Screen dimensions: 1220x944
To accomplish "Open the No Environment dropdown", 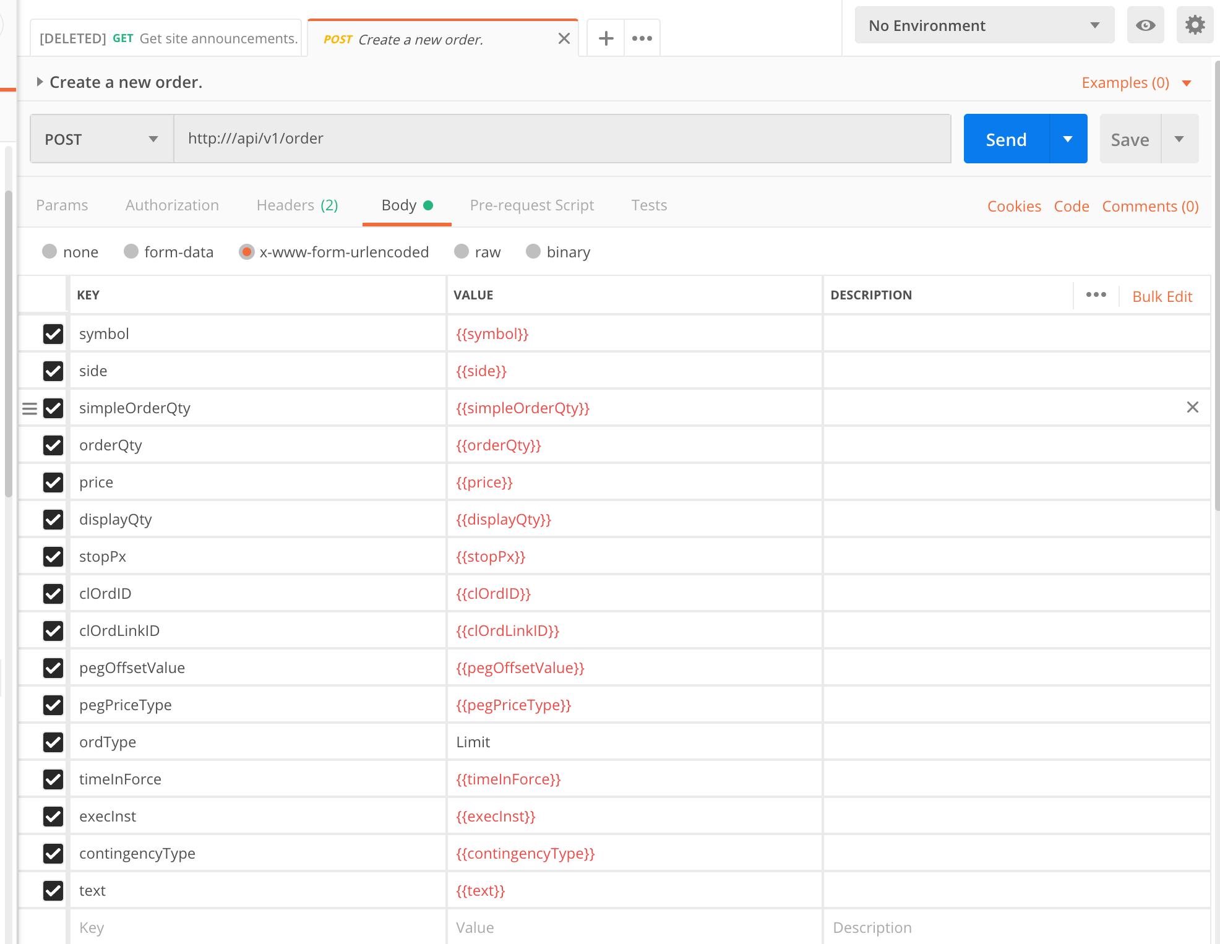I will [x=984, y=25].
